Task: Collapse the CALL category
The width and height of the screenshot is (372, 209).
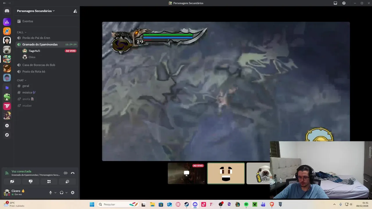Action: [x=22, y=32]
